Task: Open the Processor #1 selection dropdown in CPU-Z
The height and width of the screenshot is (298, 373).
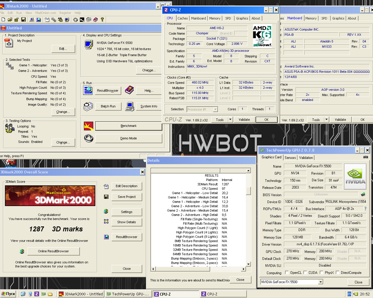Action: (x=215, y=109)
